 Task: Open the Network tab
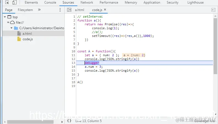87,2
